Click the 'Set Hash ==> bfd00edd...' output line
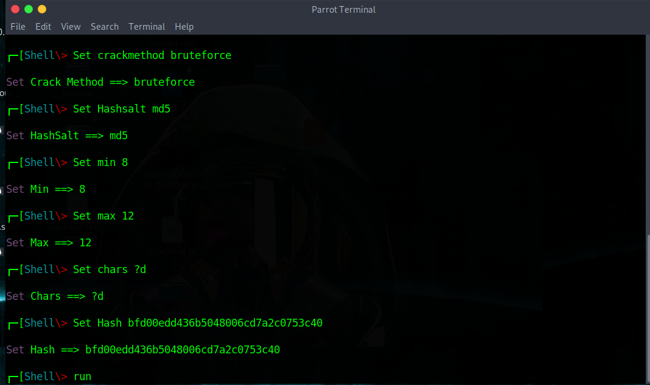This screenshot has height=385, width=650. [143, 350]
